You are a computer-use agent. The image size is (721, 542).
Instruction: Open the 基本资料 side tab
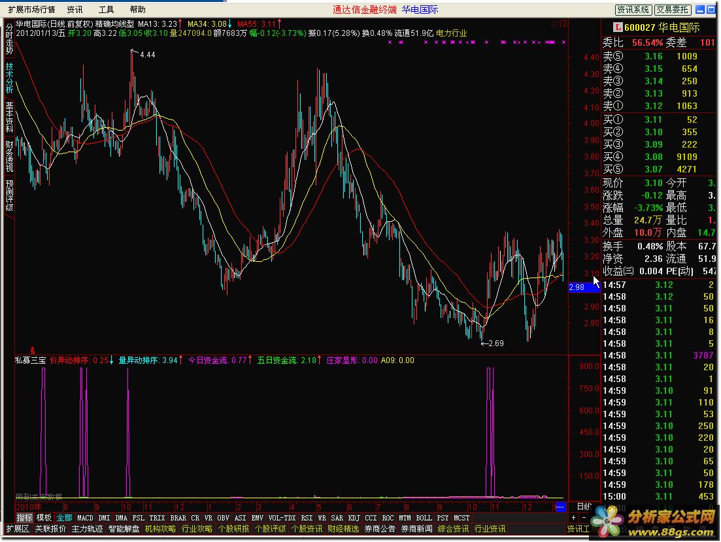pos(9,116)
